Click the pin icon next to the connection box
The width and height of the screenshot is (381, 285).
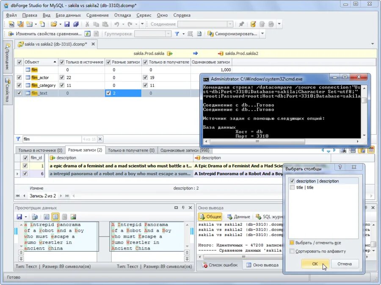click(x=241, y=24)
